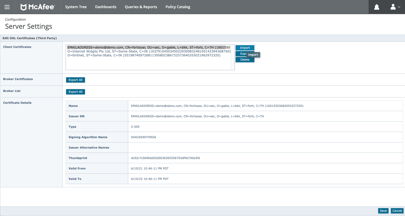Click the certificate list scrollbar
The width and height of the screenshot is (405, 216).
coord(232,58)
